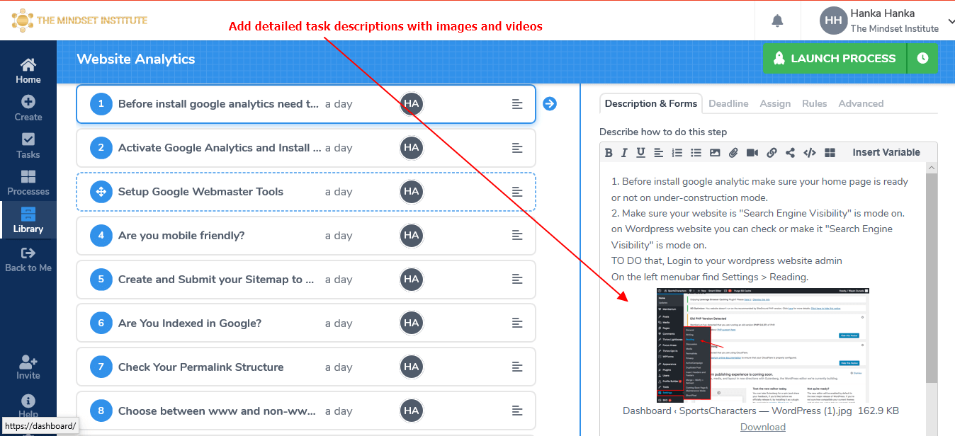955x436 pixels.
Task: Insert a hyperlink using the link icon
Action: [772, 152]
